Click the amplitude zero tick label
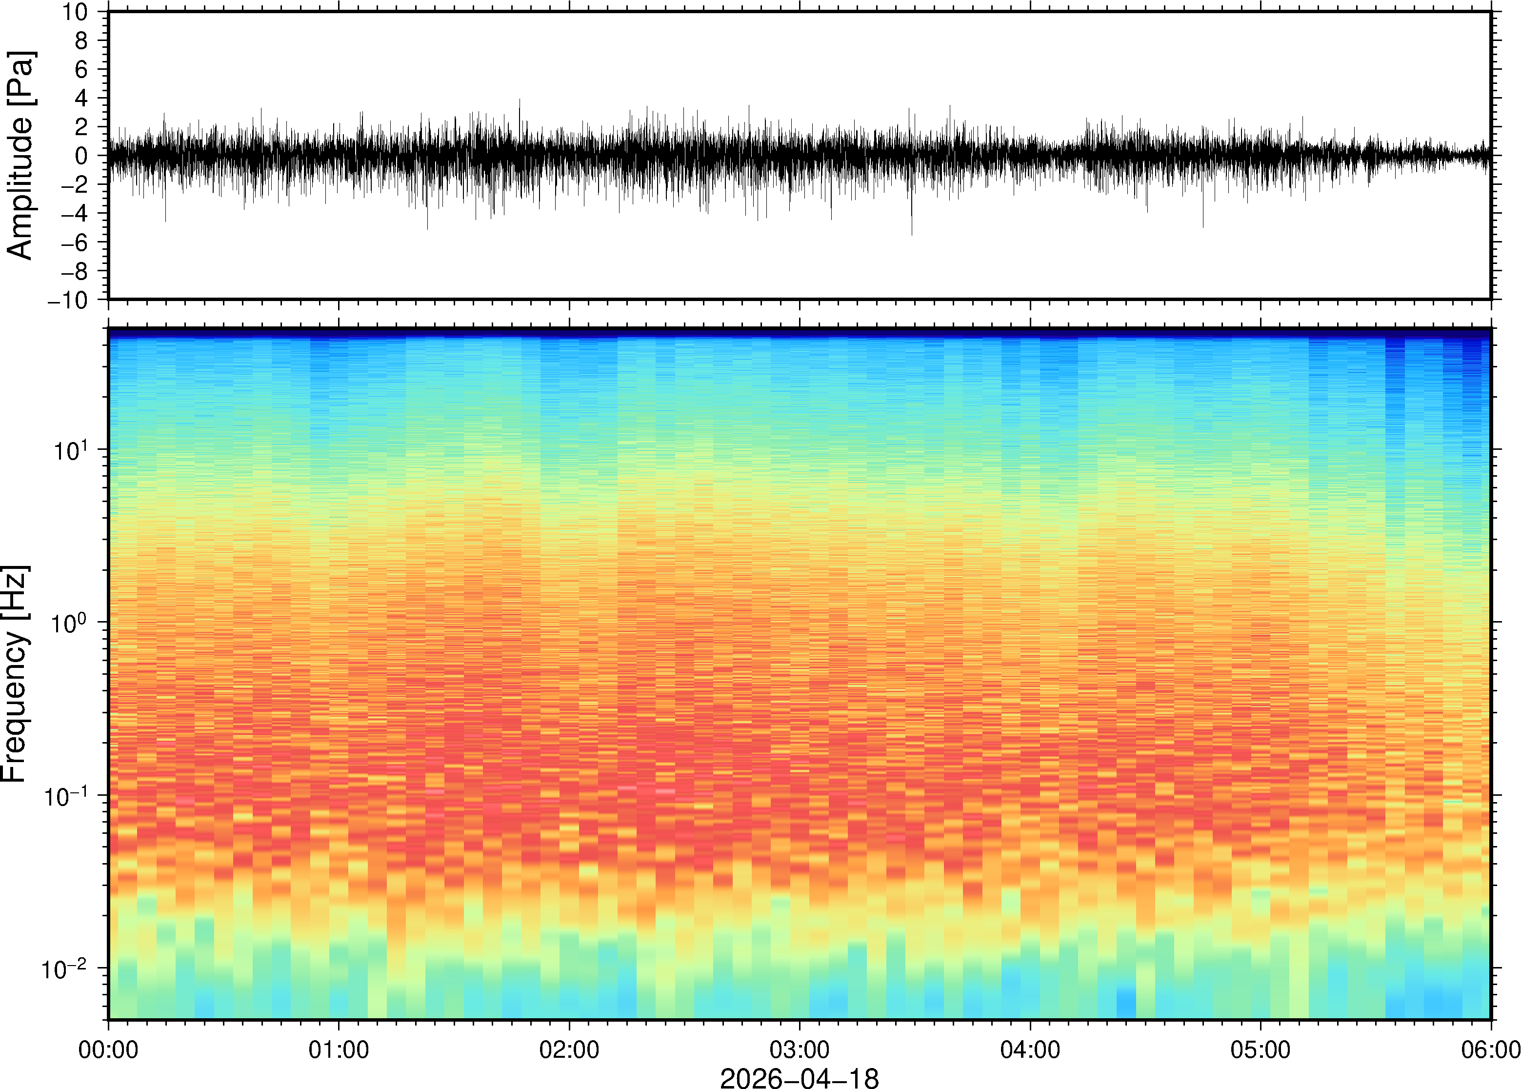This screenshot has height=1089, width=1521. coord(82,156)
